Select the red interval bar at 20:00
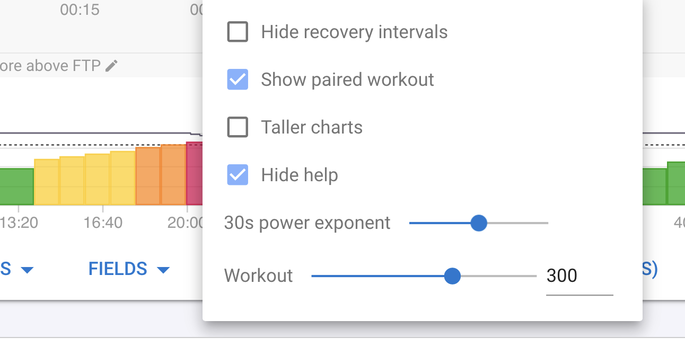 pos(194,173)
